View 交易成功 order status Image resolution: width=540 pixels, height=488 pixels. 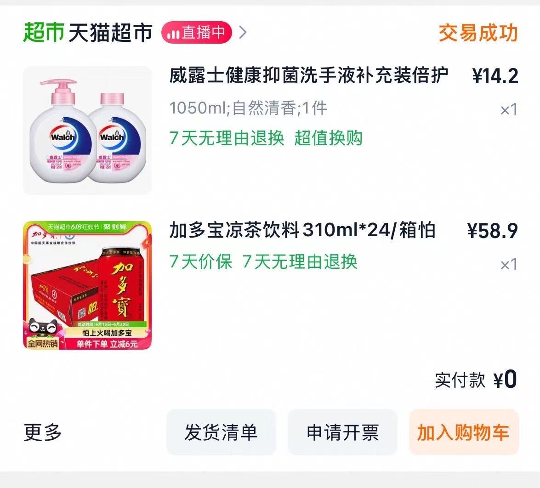478,33
